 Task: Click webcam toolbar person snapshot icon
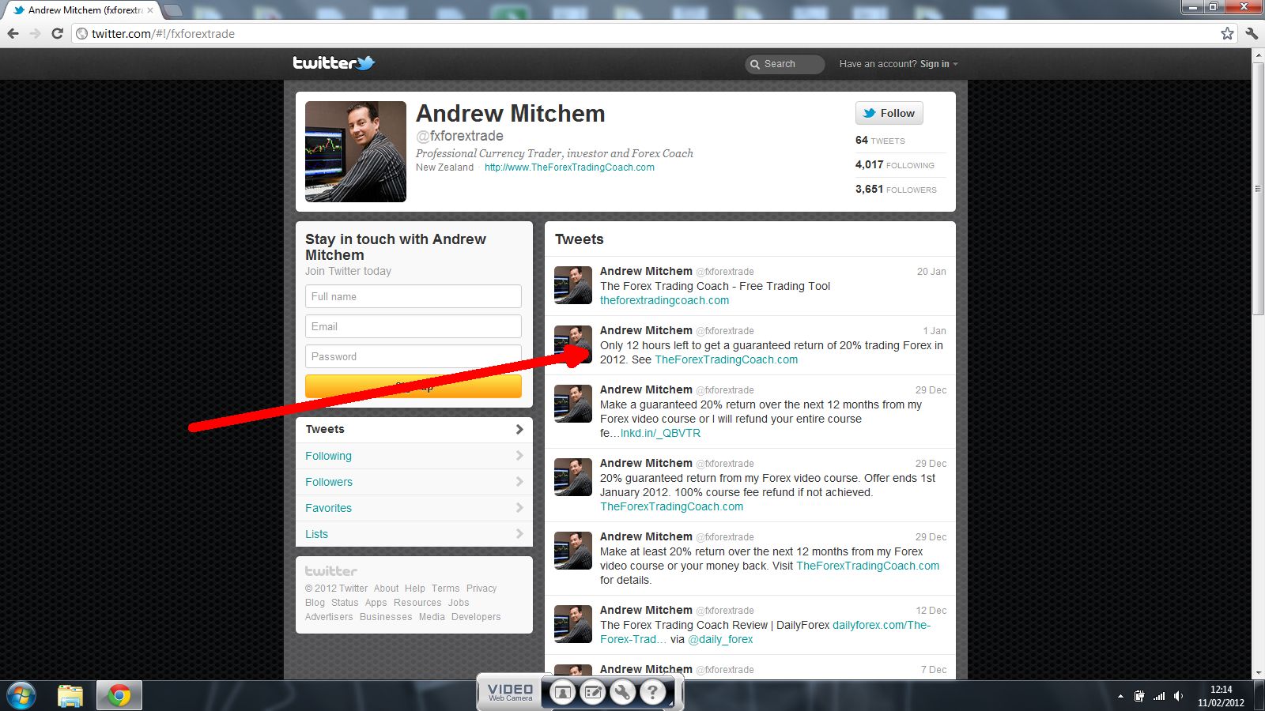(562, 693)
